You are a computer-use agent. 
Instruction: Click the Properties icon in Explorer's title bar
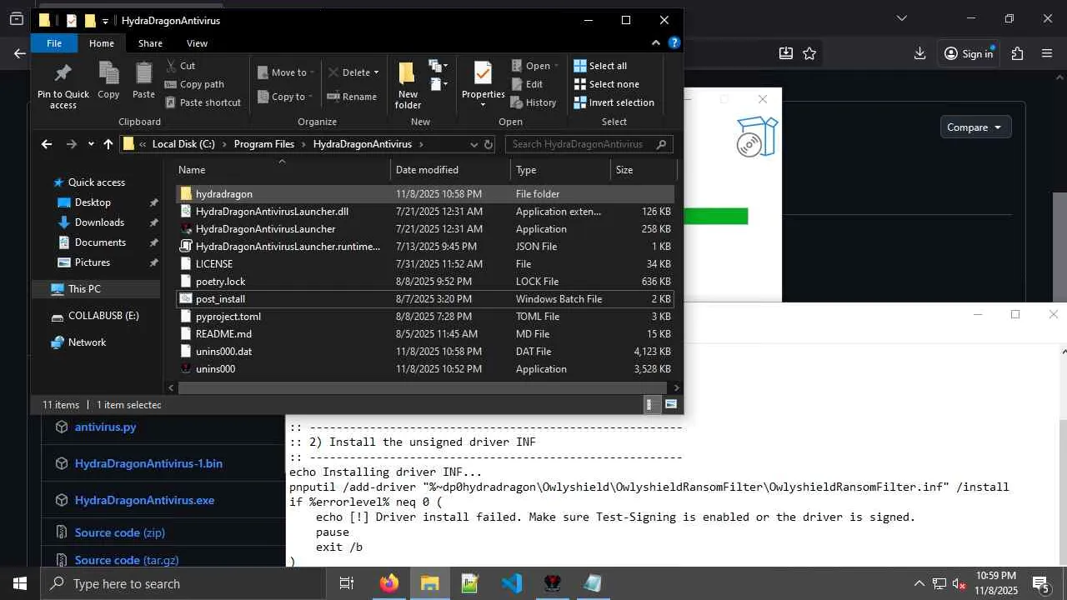point(72,21)
